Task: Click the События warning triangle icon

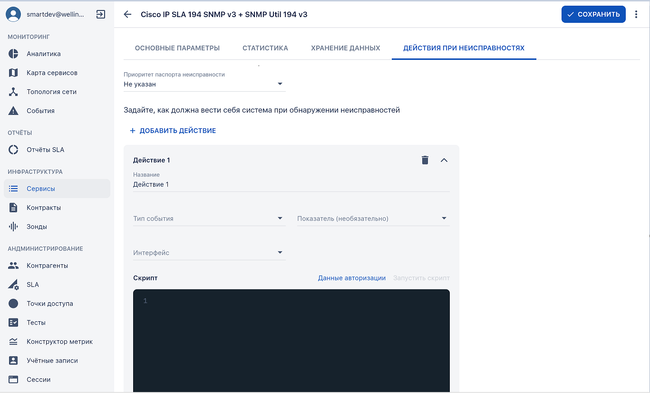Action: pyautogui.click(x=13, y=111)
